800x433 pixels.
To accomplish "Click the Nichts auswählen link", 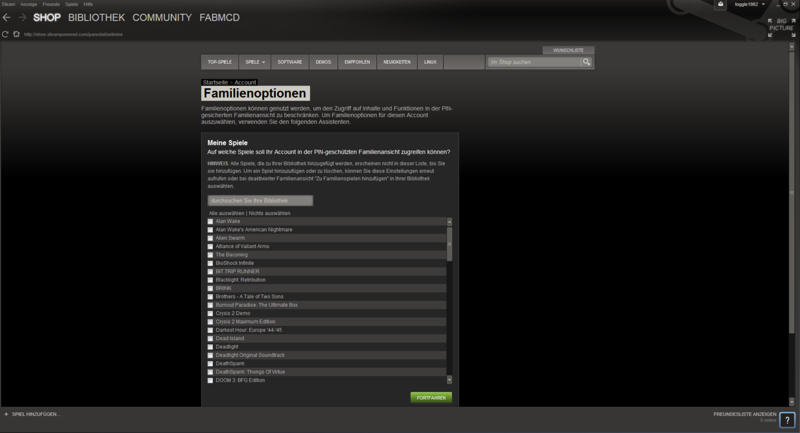I will tap(269, 213).
